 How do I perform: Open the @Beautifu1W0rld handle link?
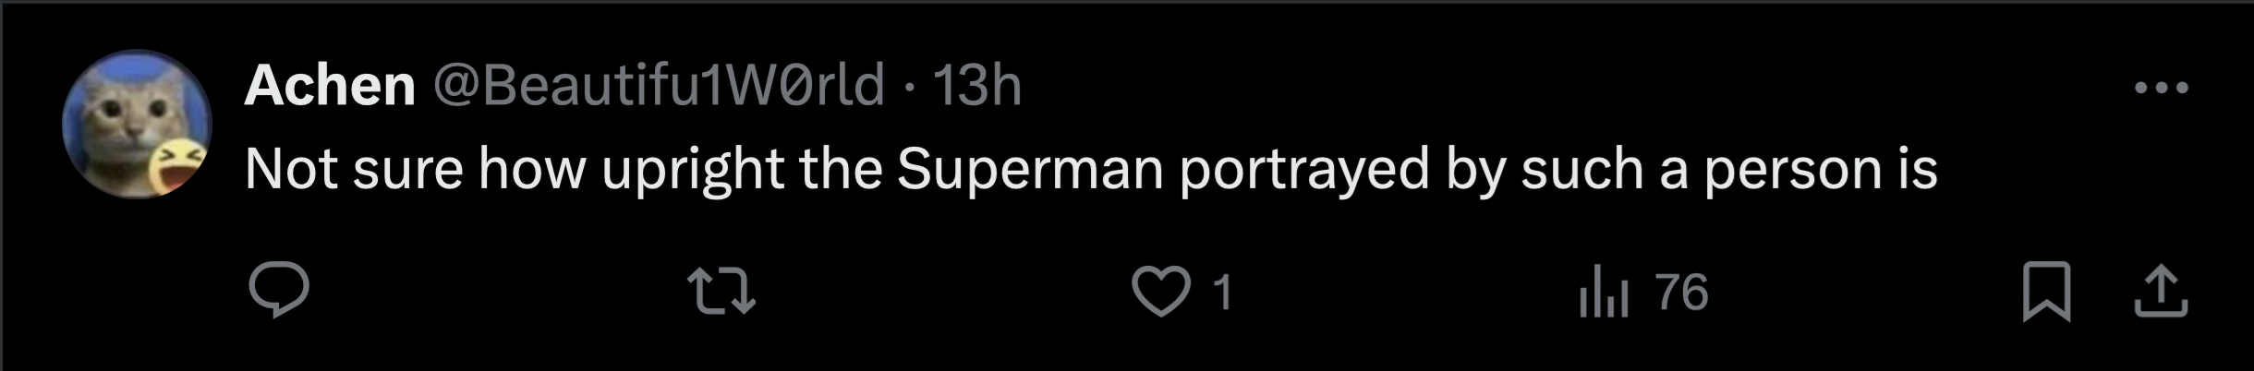(x=659, y=86)
